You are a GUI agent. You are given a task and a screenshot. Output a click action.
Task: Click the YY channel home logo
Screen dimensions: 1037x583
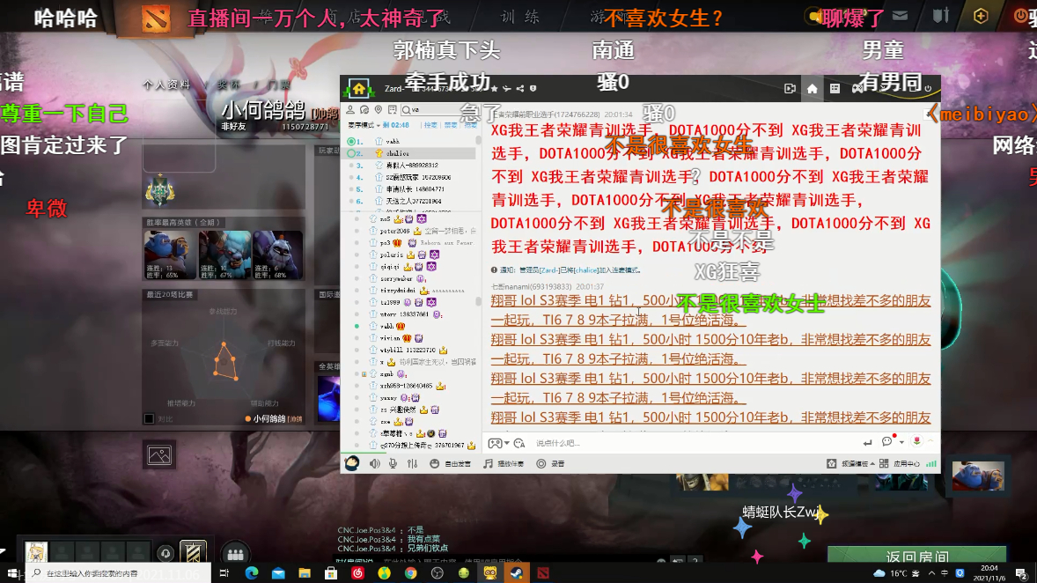pyautogui.click(x=358, y=88)
